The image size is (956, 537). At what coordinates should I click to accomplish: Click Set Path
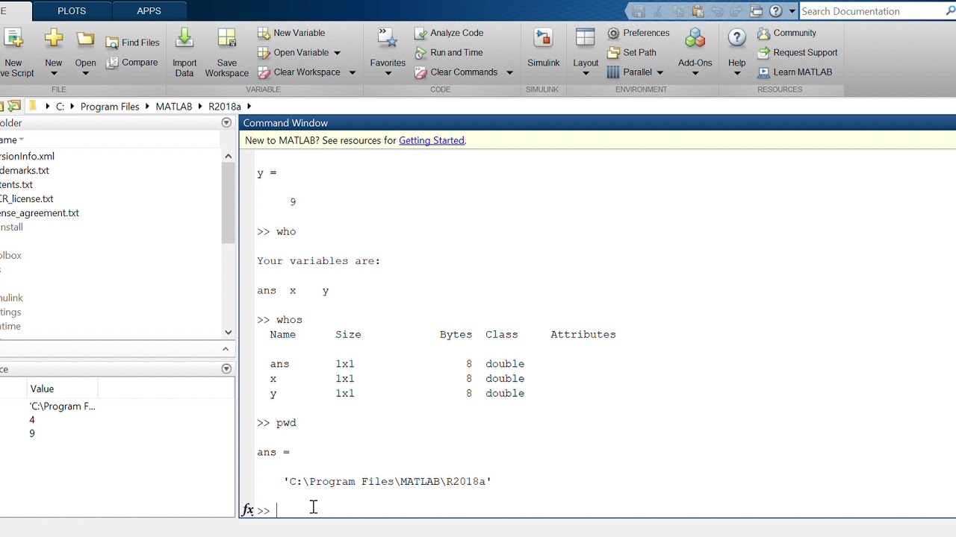pos(632,52)
